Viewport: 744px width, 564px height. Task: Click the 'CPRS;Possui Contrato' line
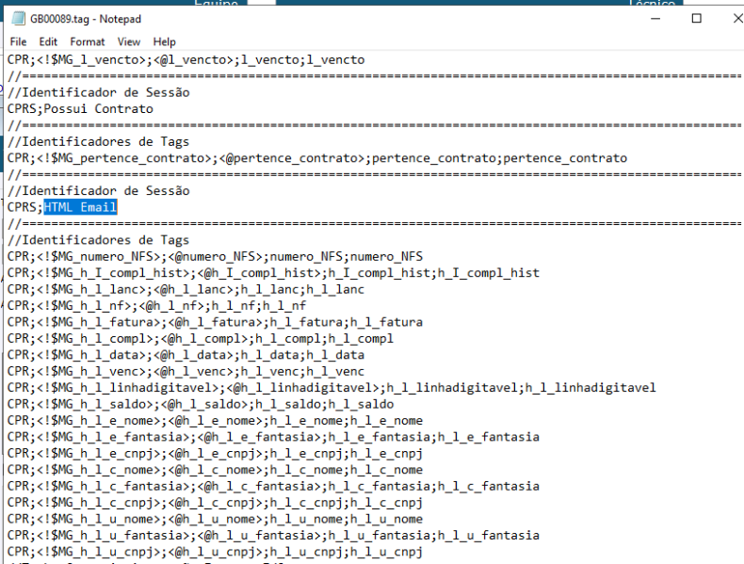click(80, 108)
